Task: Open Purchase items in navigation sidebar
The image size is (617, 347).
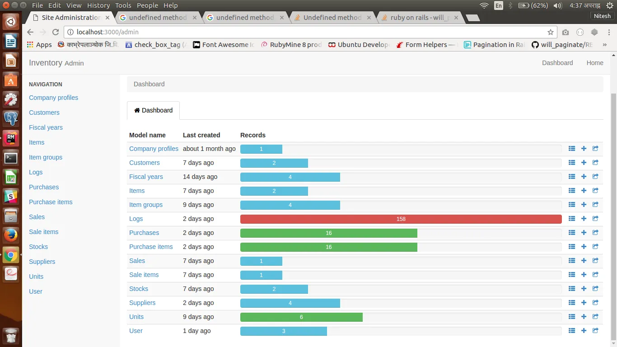Action: click(x=51, y=202)
